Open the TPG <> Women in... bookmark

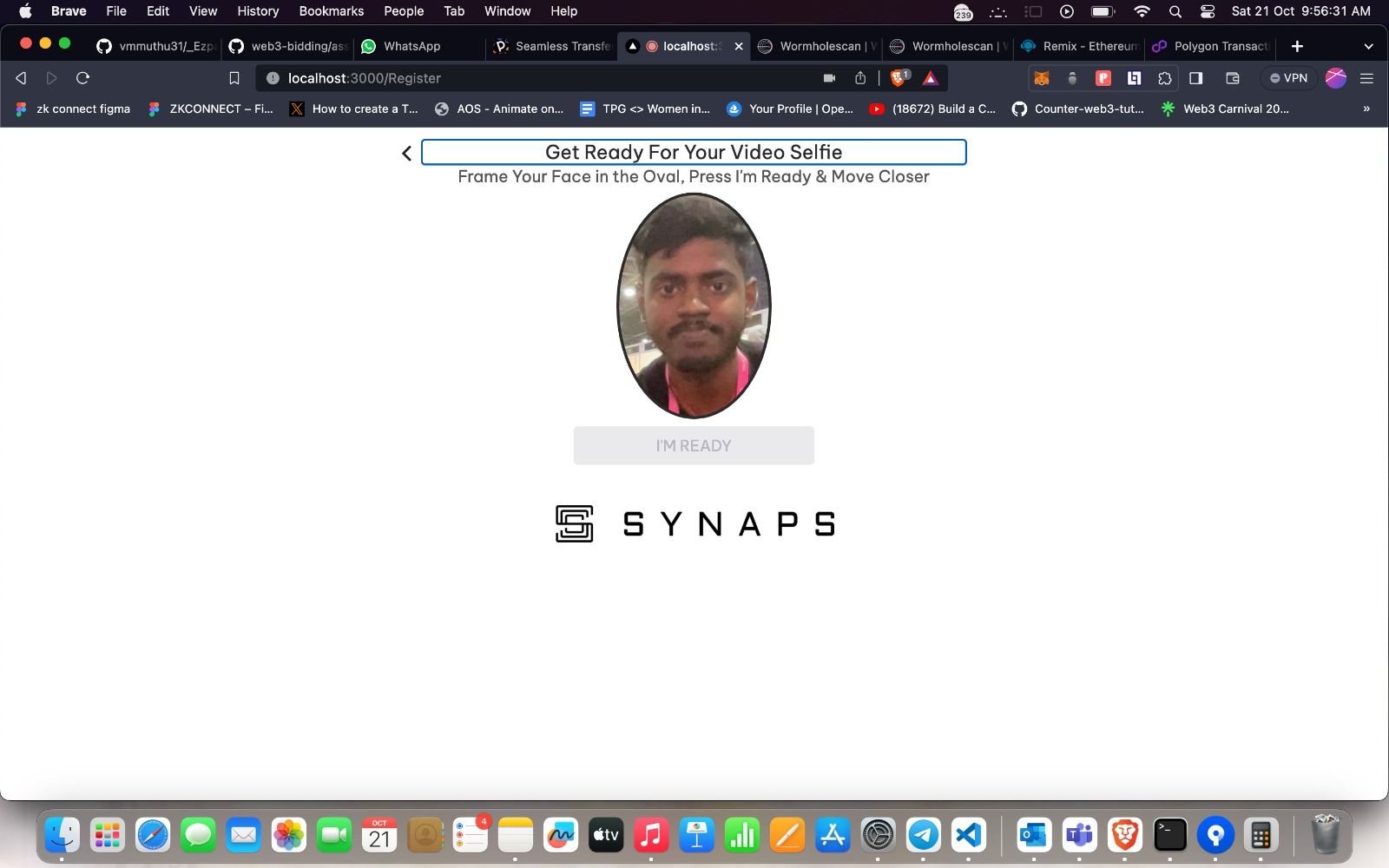(646, 108)
